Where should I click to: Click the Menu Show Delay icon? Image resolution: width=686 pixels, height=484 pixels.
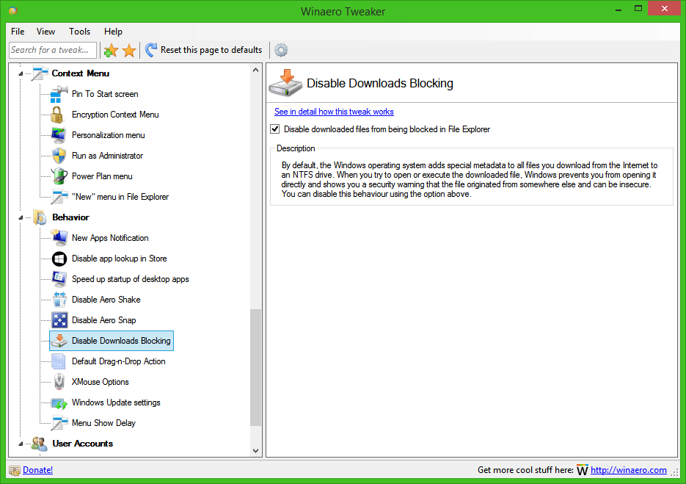[59, 423]
